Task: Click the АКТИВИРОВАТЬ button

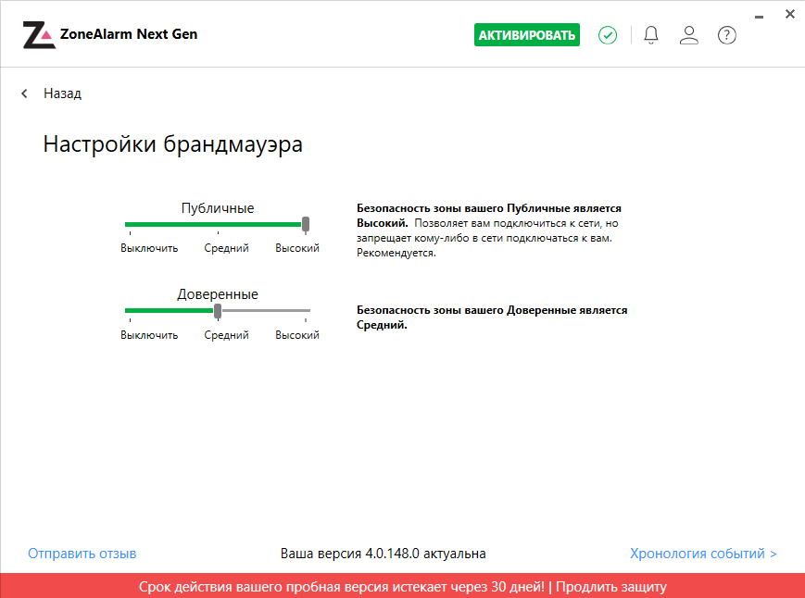Action: click(527, 35)
